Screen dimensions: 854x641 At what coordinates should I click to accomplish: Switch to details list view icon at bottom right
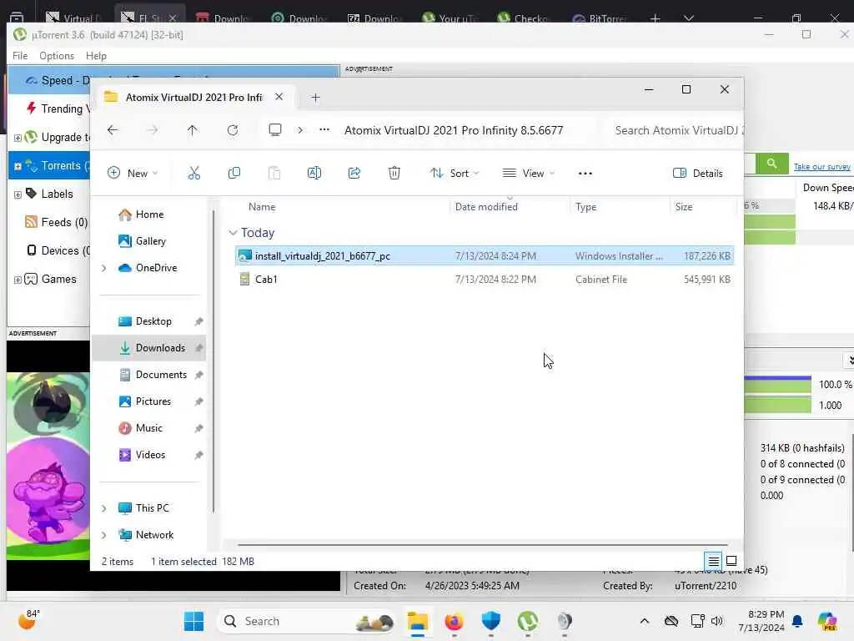pos(714,561)
